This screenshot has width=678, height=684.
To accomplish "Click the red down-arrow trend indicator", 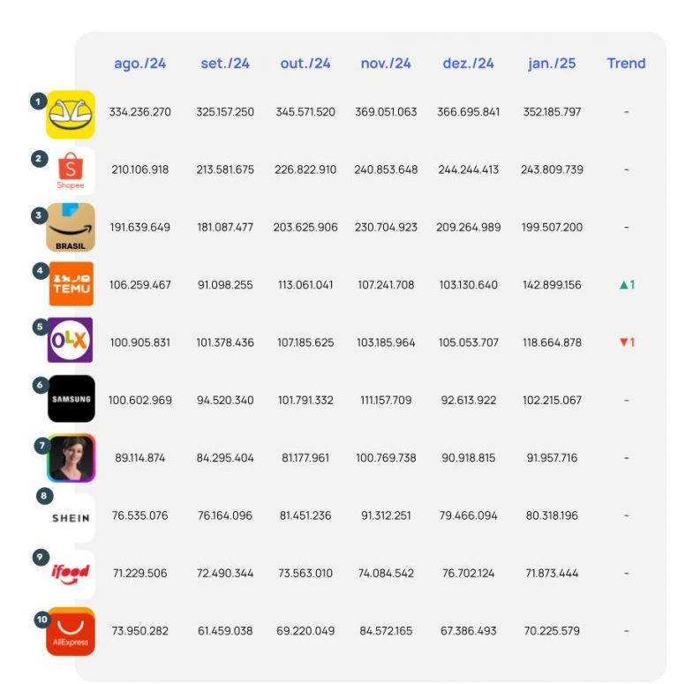I will pos(627,342).
